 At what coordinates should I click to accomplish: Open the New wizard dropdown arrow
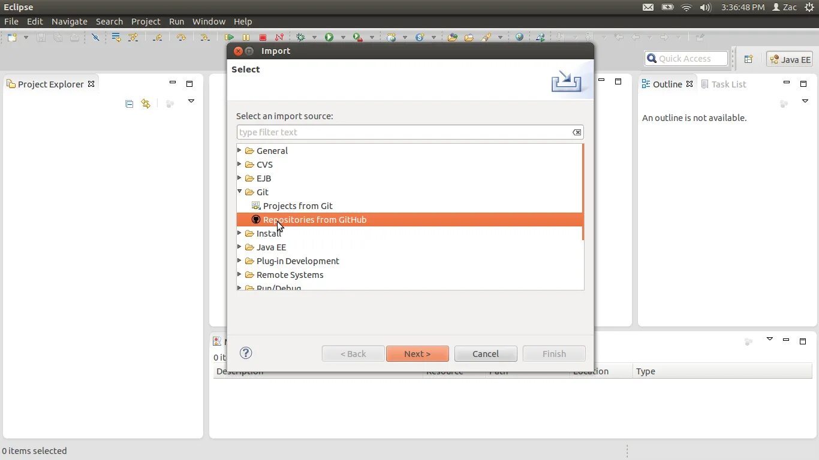point(26,37)
